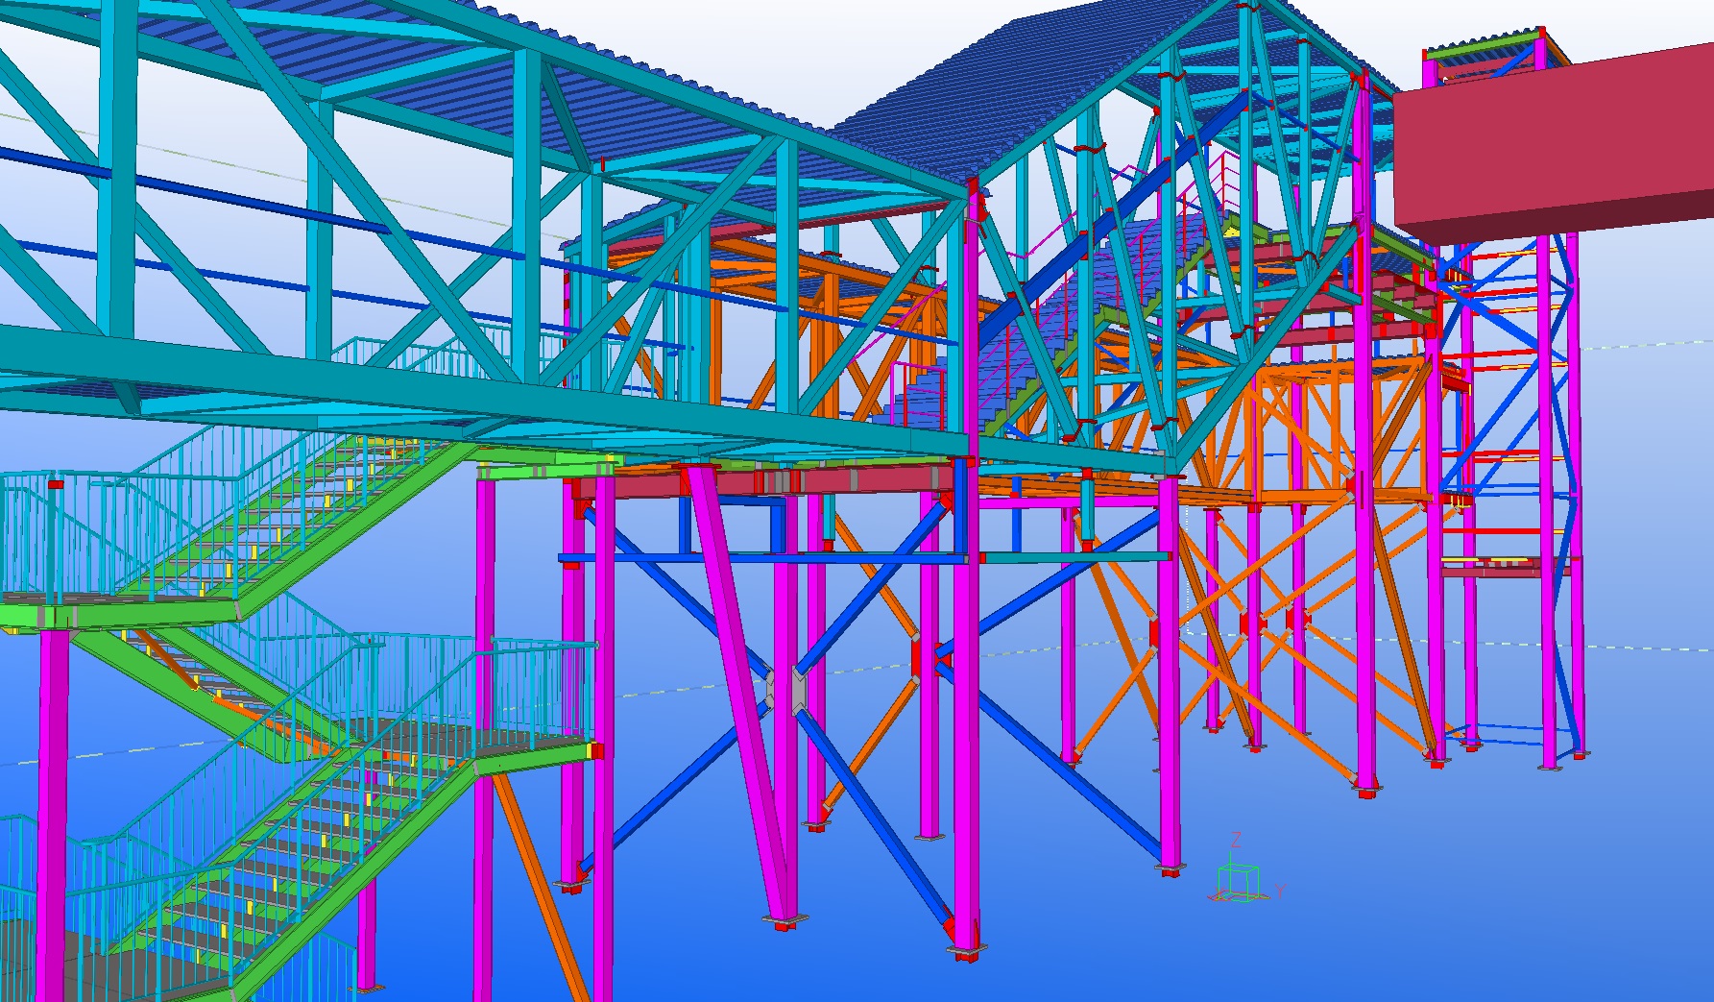1714x1002 pixels.
Task: Select the large crimson rectangular block
Action: point(1551,144)
